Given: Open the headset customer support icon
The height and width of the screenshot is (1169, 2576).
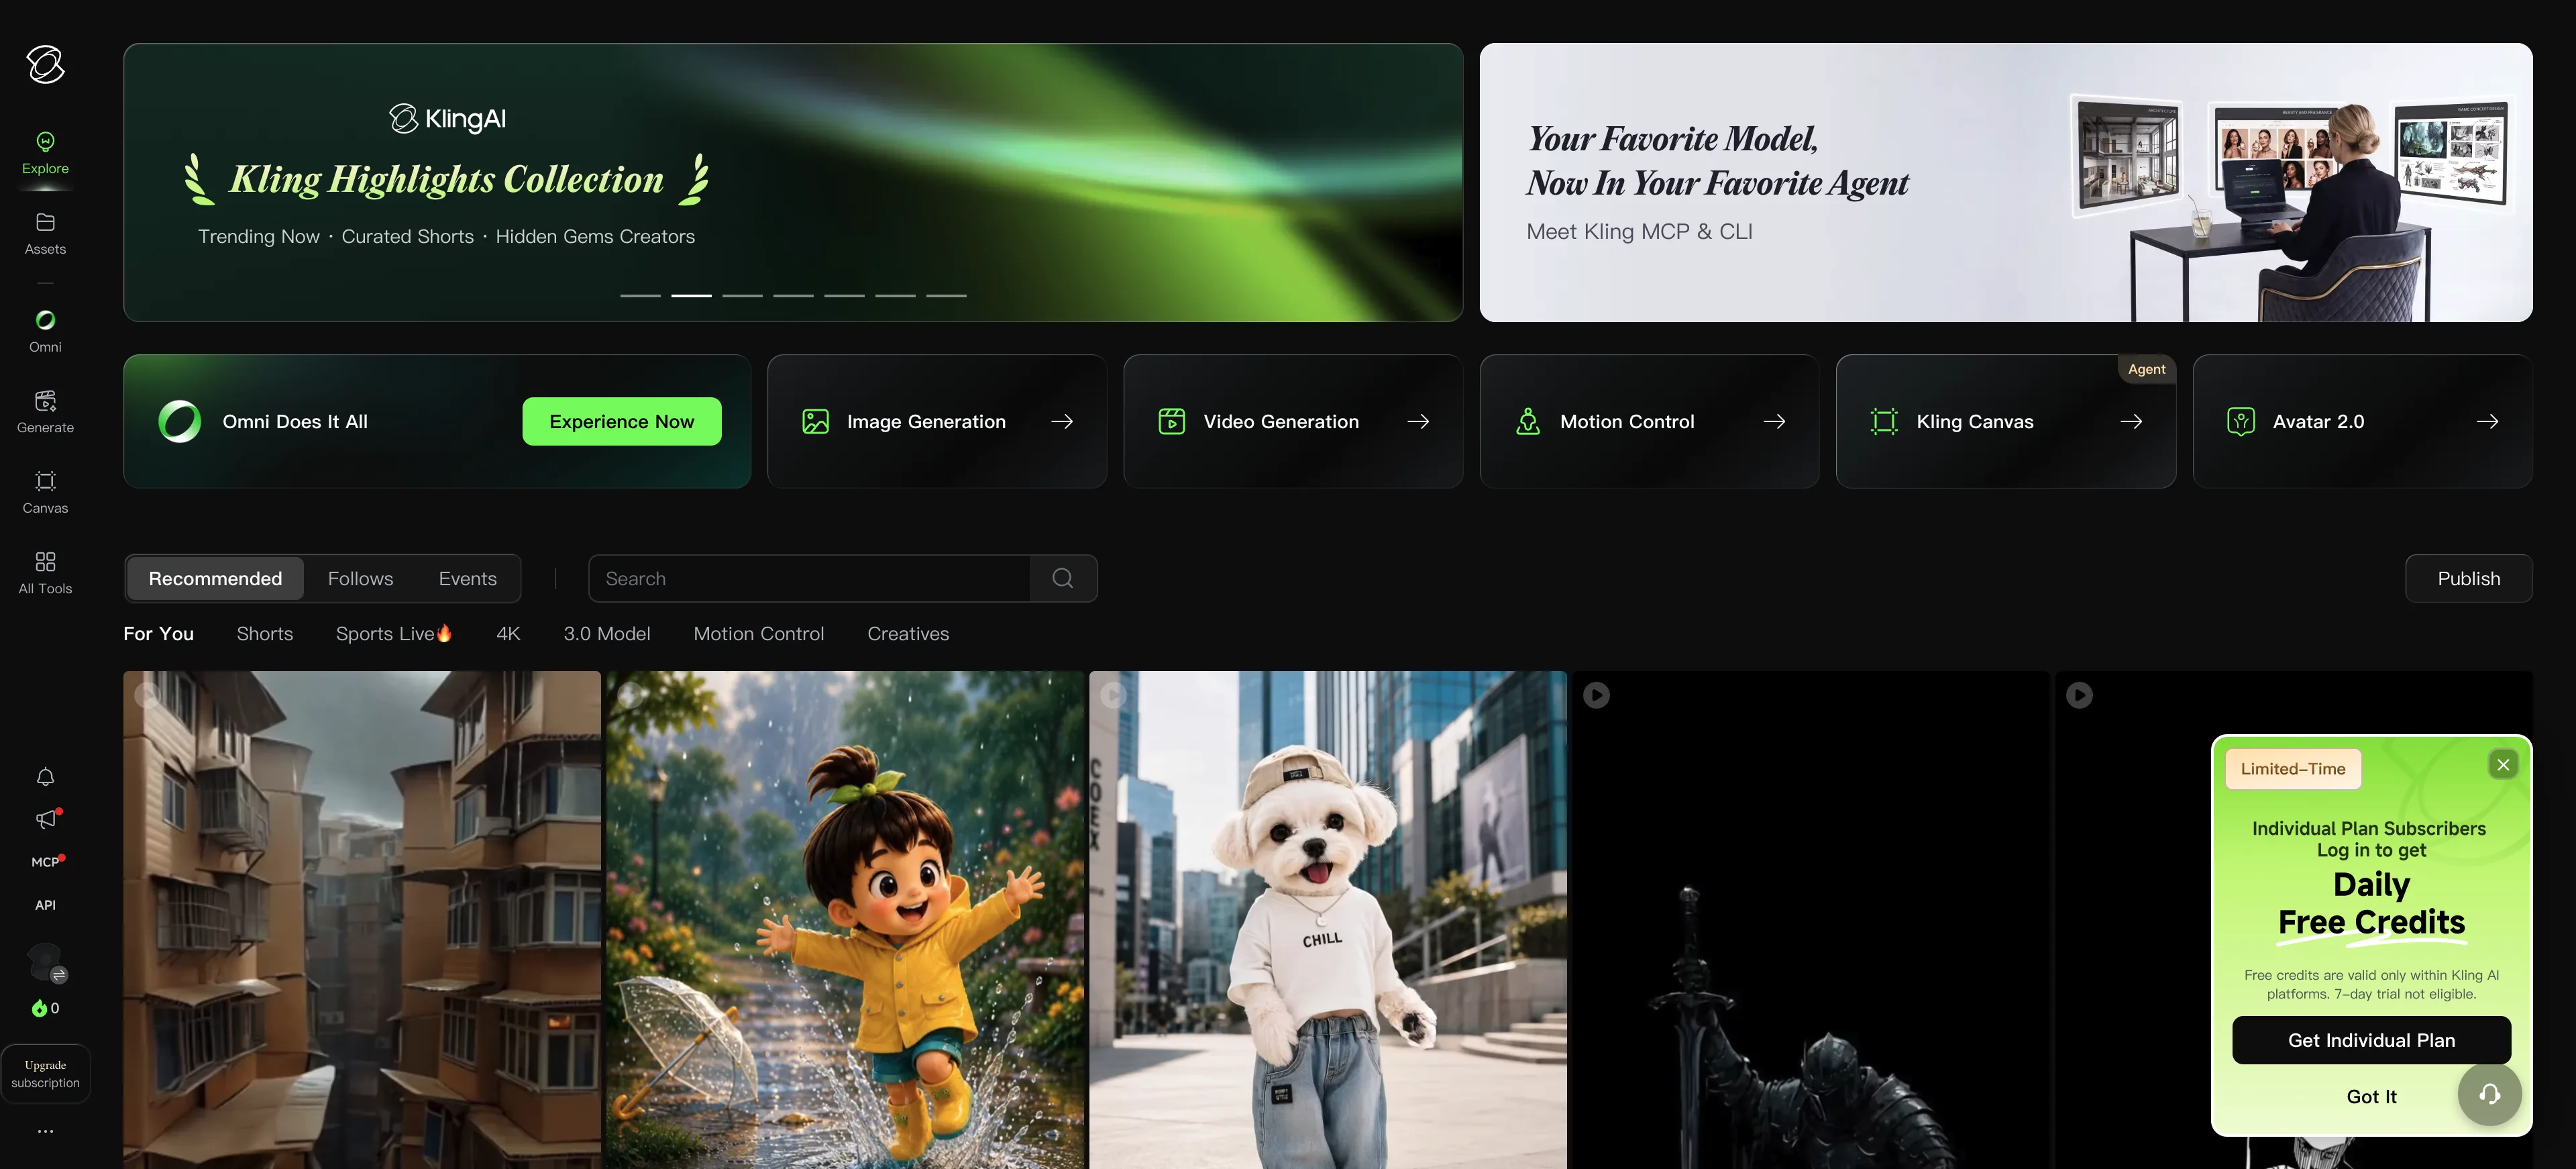Looking at the screenshot, I should 2489,1094.
